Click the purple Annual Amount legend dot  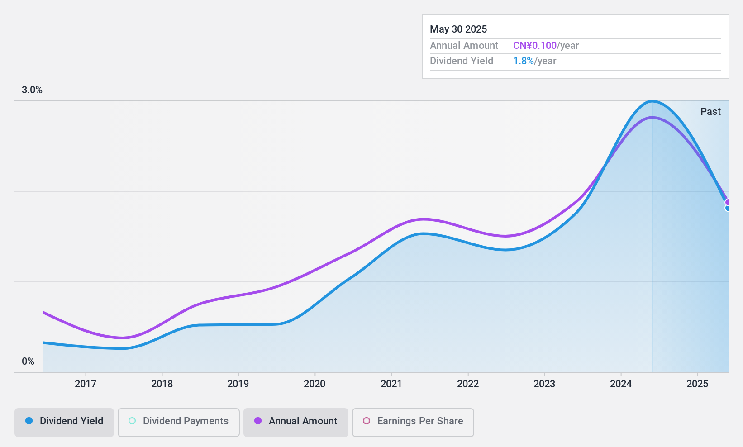point(258,421)
